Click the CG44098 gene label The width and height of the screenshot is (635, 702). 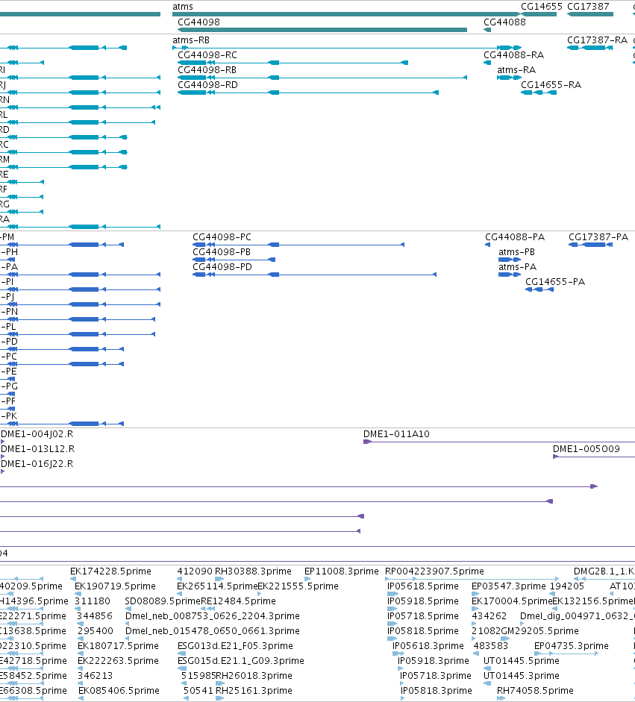pyautogui.click(x=198, y=22)
